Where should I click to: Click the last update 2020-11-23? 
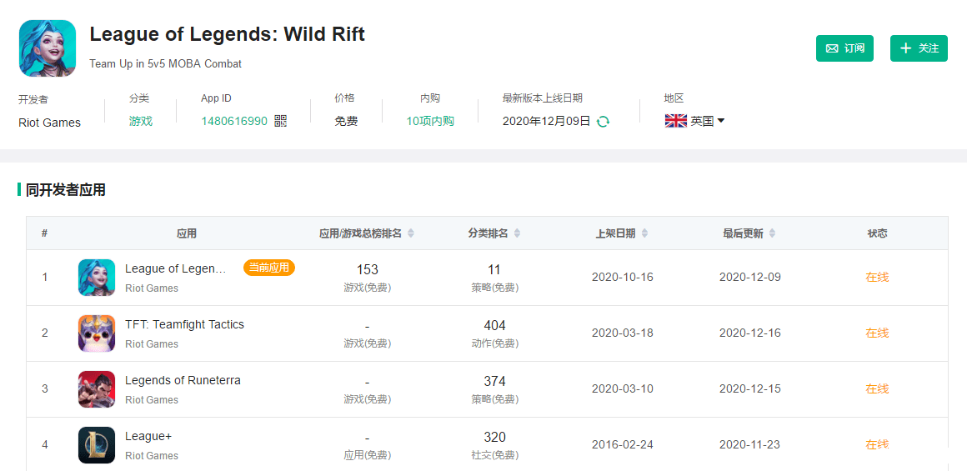click(750, 444)
